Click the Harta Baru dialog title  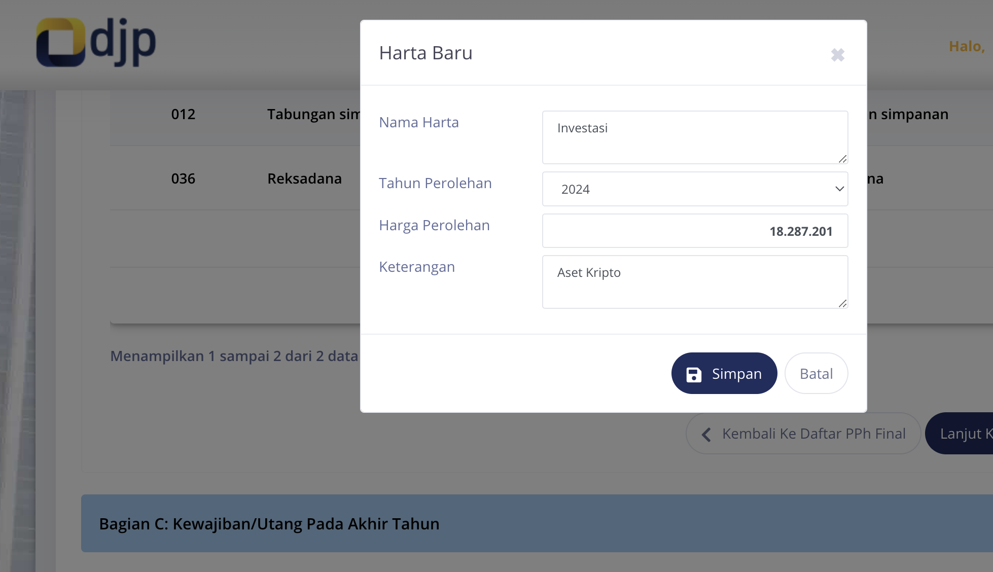[425, 53]
